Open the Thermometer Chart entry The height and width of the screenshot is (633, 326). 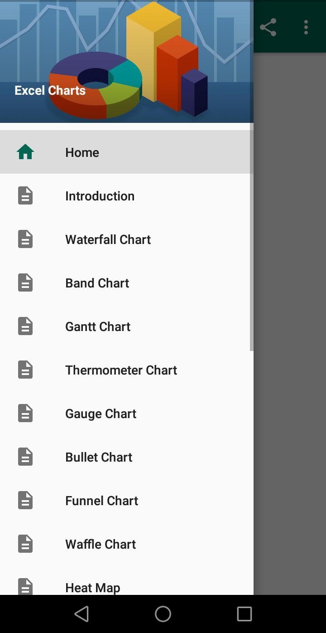121,370
